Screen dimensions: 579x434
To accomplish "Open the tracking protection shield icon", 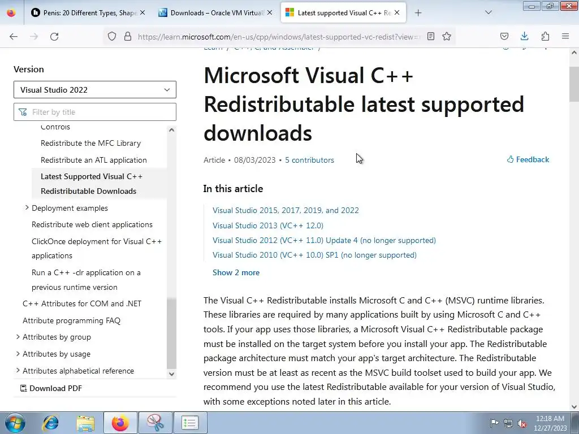I will pos(112,36).
